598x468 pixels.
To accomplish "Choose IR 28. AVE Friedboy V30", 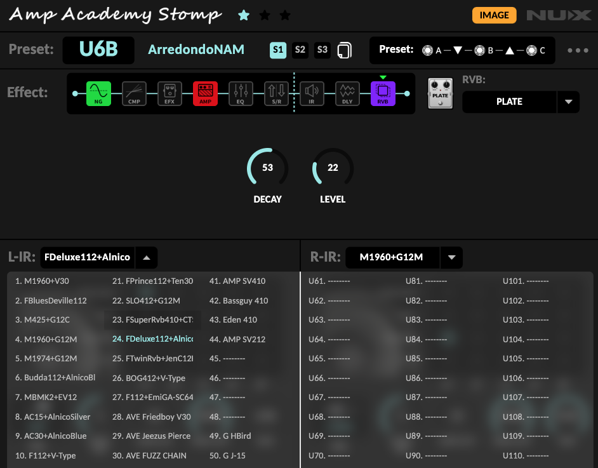I will (x=152, y=417).
